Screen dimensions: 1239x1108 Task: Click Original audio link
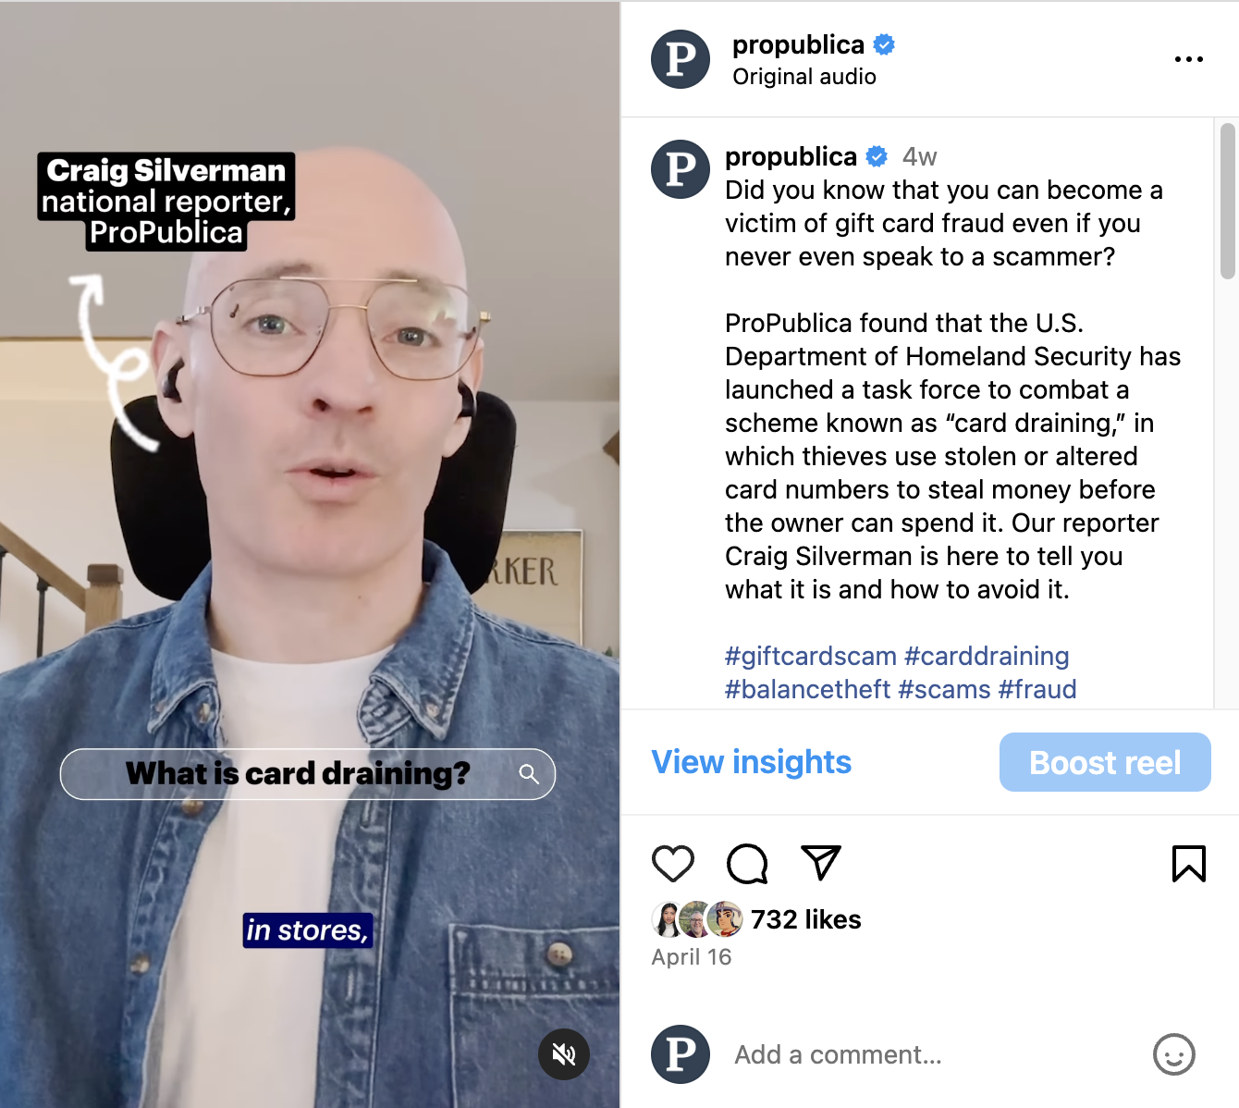point(804,77)
